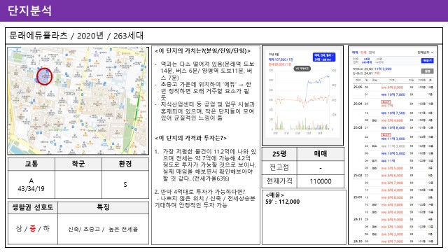Viewport: 448px width, 252px height.
Task: Click the 110000 current price value
Action: point(321,181)
